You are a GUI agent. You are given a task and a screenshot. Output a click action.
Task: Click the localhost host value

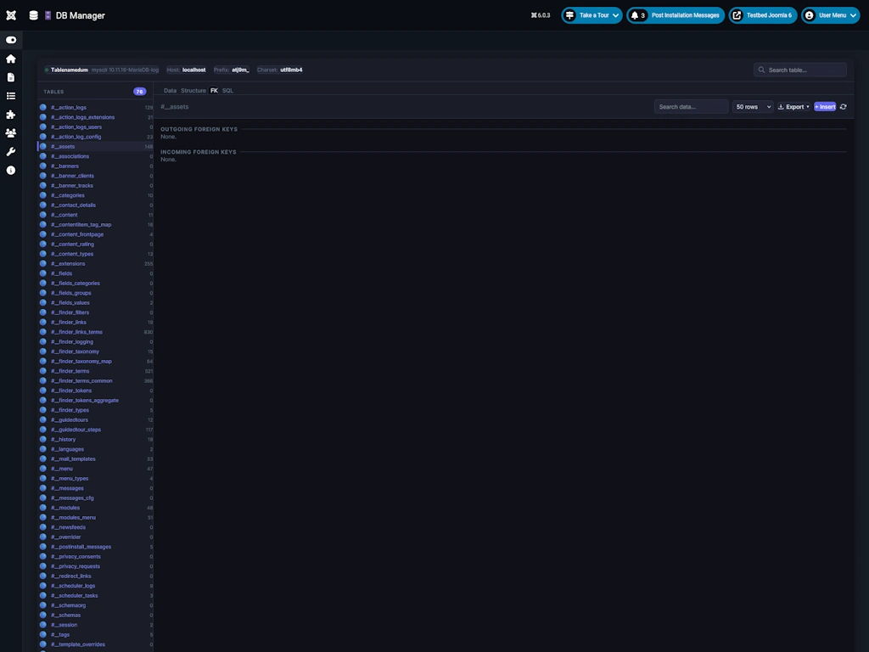[x=194, y=70]
